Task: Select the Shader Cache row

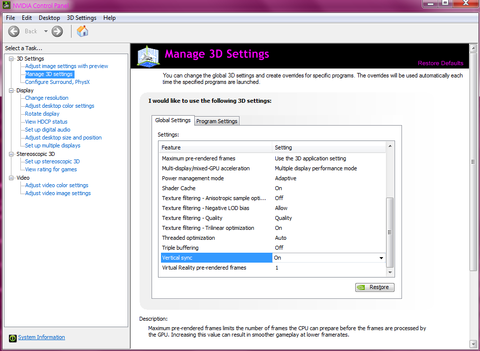Action: pos(273,188)
